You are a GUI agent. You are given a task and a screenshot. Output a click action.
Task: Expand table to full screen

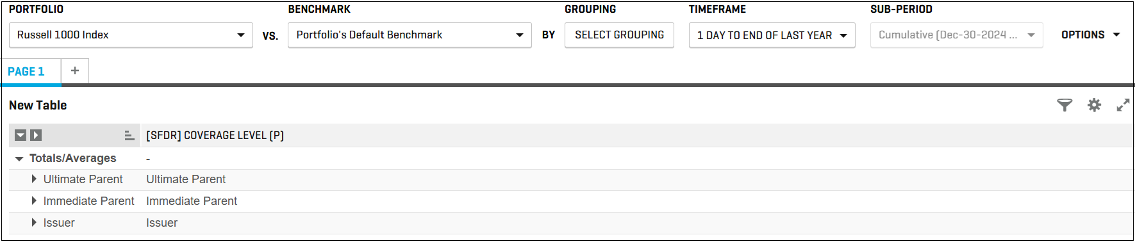tap(1123, 105)
